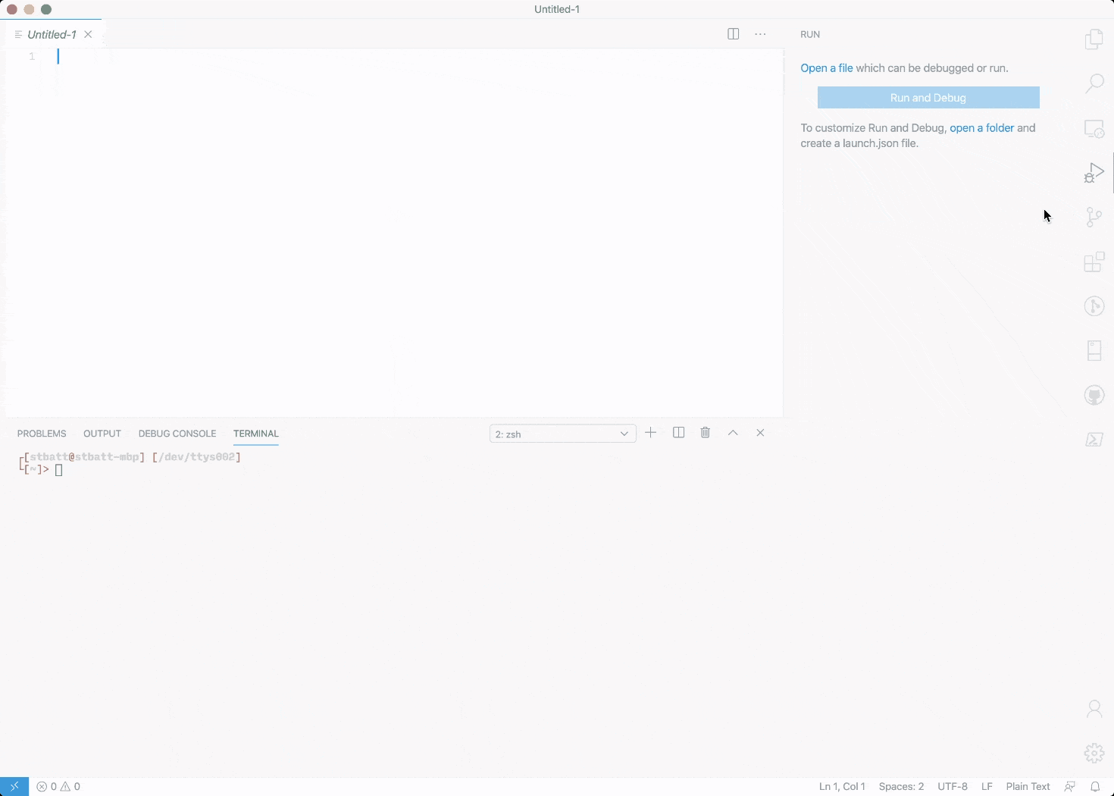
Task: Click the Run and Debug button
Action: pos(927,97)
